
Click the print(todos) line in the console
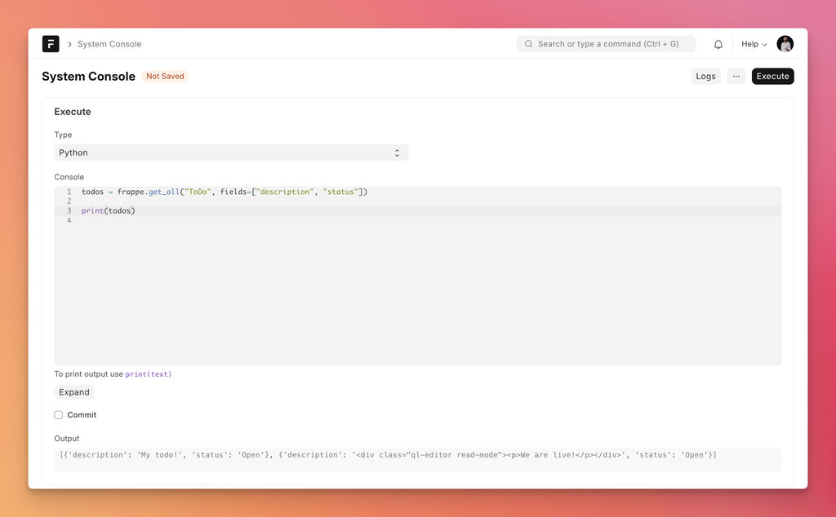point(109,210)
